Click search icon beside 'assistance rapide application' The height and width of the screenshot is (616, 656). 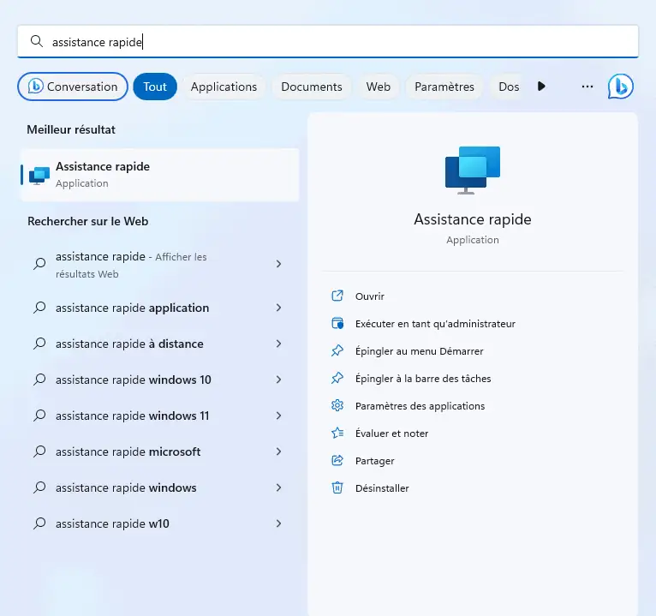coord(39,308)
